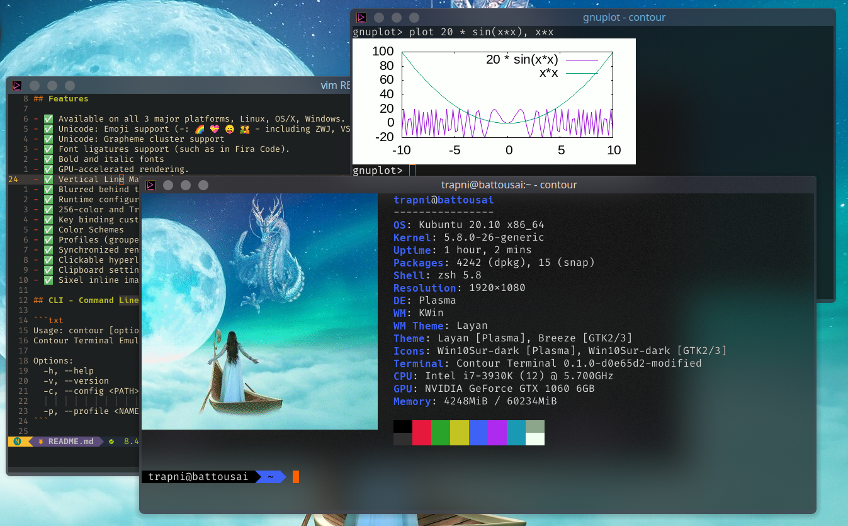Click the '20 * sin(x*x)' legend entry in the plot
The image size is (848, 526).
coord(541,60)
